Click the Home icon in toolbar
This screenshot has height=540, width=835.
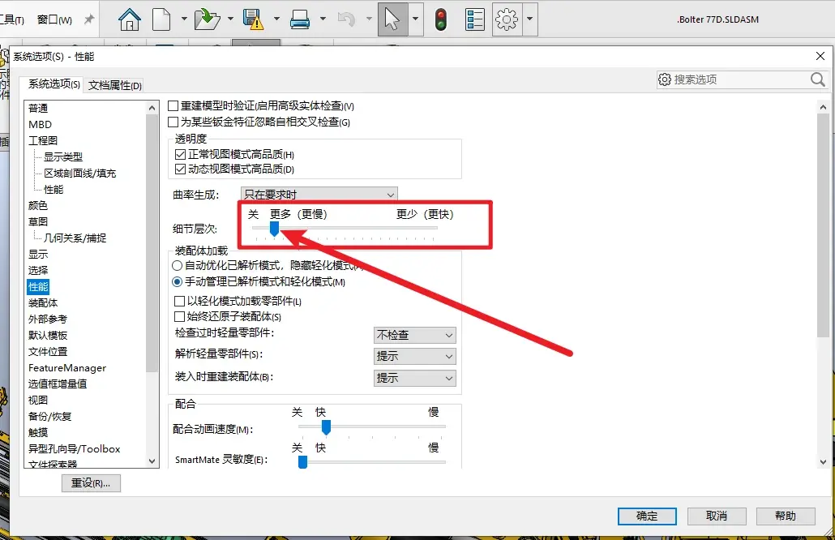[x=130, y=19]
